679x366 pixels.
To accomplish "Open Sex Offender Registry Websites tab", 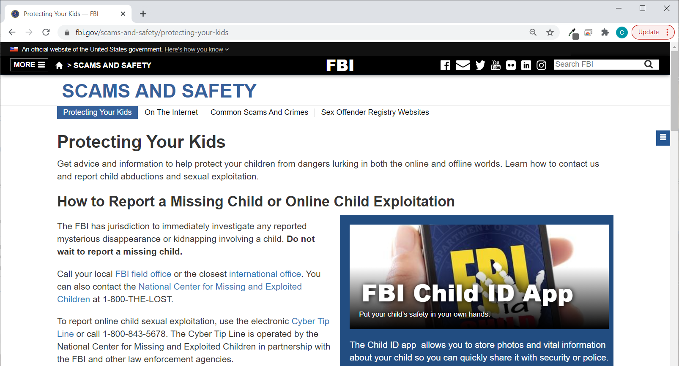I will pyautogui.click(x=375, y=112).
